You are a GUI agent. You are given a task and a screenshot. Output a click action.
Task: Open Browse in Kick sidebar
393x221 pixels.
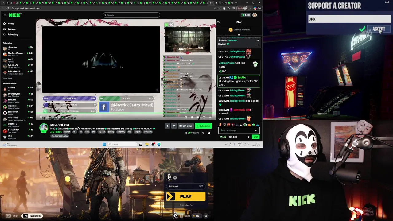pos(9,29)
